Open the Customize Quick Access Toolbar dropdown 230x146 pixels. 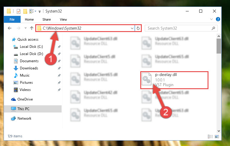coord(39,12)
